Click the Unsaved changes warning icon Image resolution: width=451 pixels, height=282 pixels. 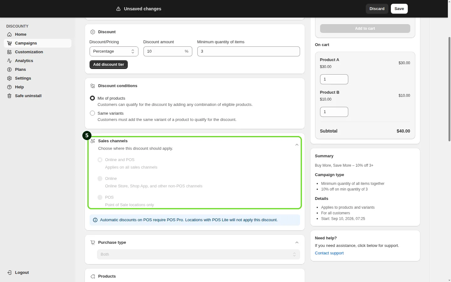pyautogui.click(x=118, y=9)
